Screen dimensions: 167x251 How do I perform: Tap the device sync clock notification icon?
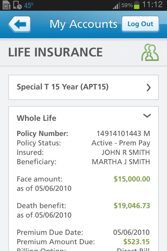pyautogui.click(x=17, y=5)
